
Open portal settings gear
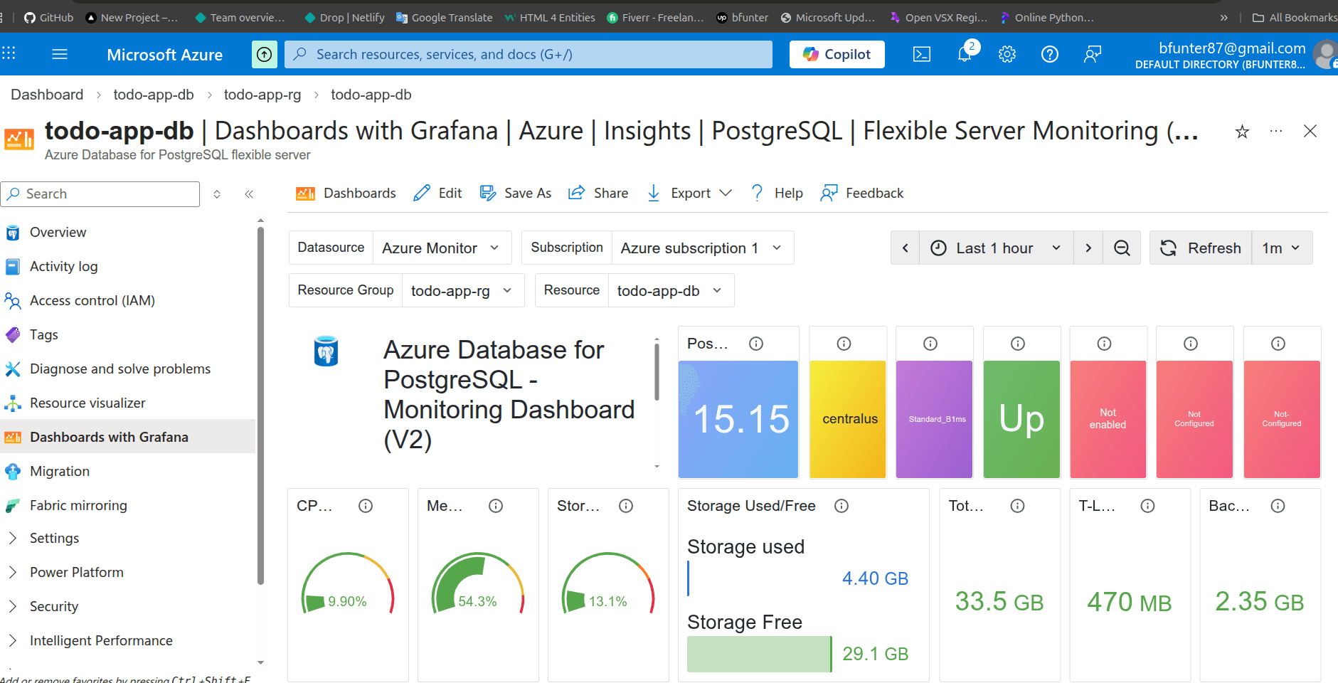[1007, 54]
